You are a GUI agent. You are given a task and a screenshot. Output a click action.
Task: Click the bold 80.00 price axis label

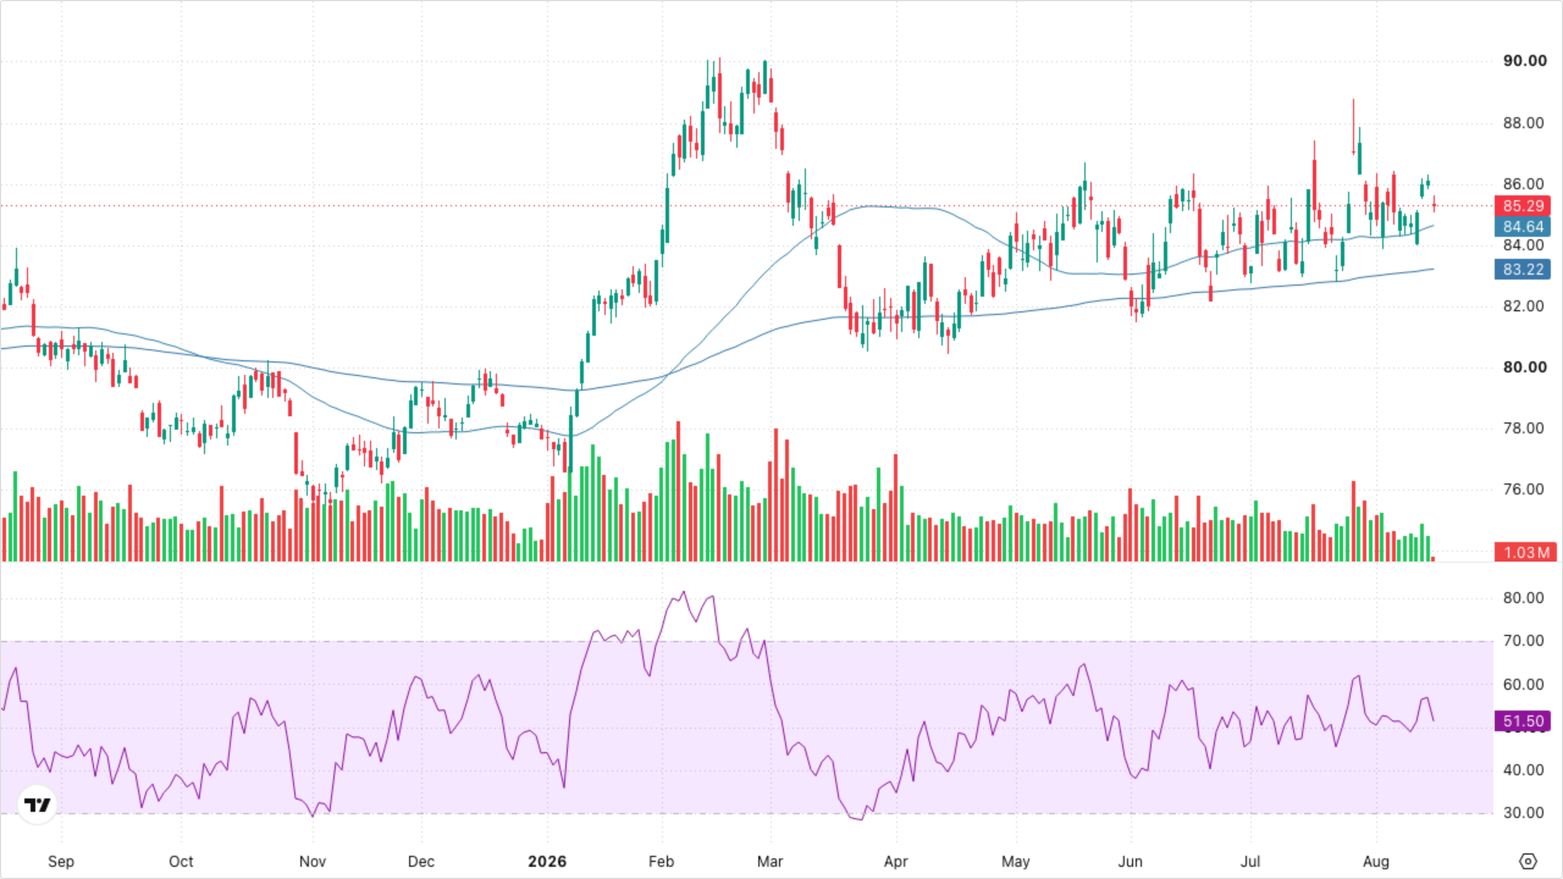click(x=1525, y=367)
